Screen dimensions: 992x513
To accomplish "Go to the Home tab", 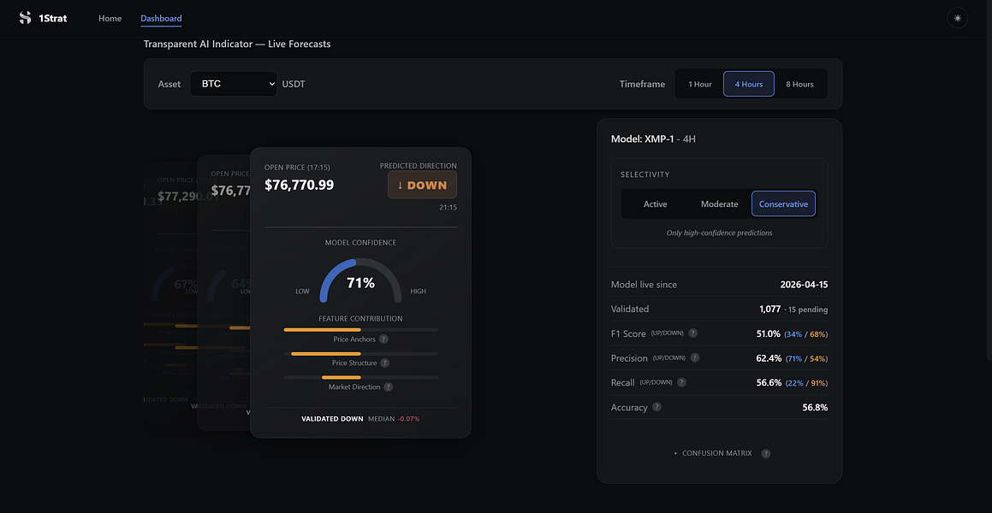I will tap(110, 18).
